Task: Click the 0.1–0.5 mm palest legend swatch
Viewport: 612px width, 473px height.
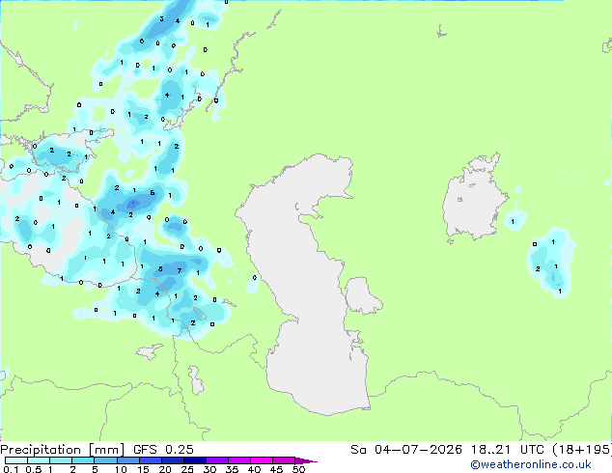Action: coord(16,460)
